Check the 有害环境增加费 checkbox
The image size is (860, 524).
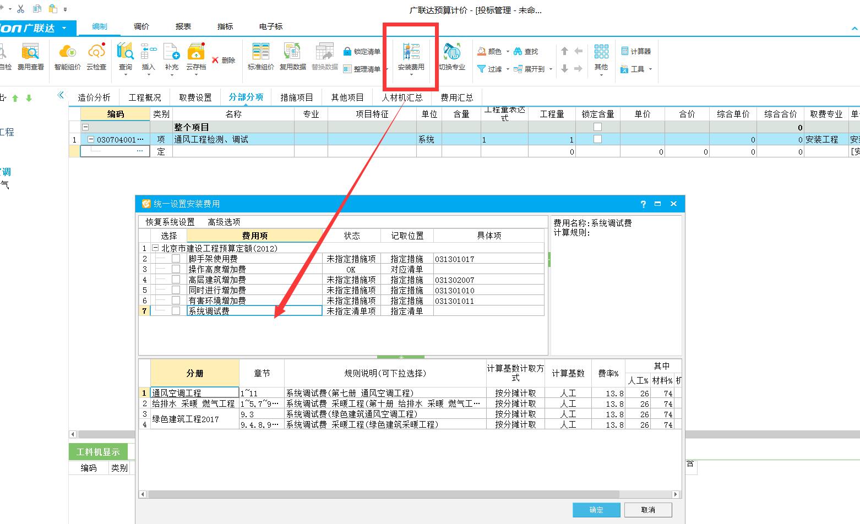tap(176, 300)
